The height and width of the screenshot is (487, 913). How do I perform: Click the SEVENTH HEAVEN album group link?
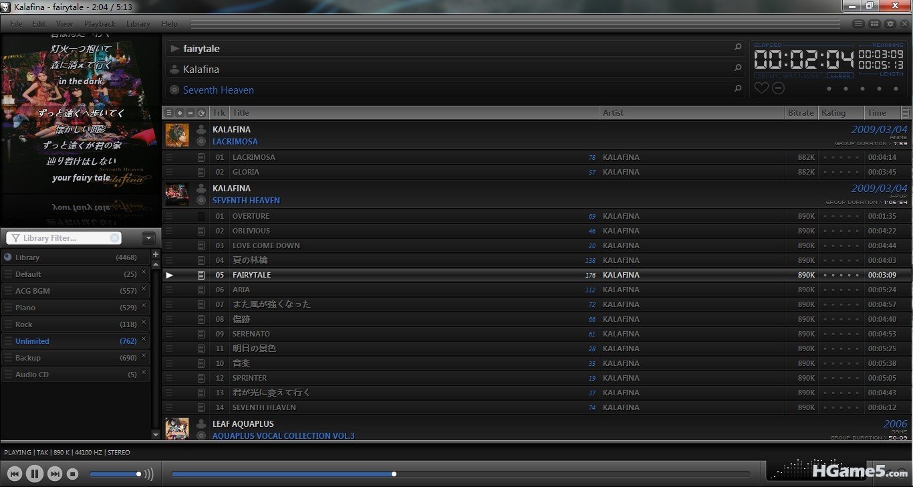coord(246,201)
